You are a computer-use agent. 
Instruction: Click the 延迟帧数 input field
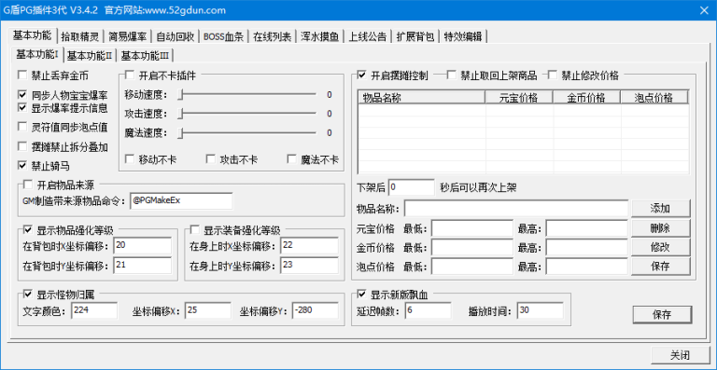click(x=428, y=310)
